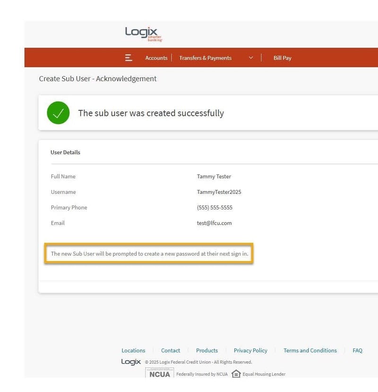Click the NCUA badge in footer
This screenshot has width=378, height=392.
point(159,374)
